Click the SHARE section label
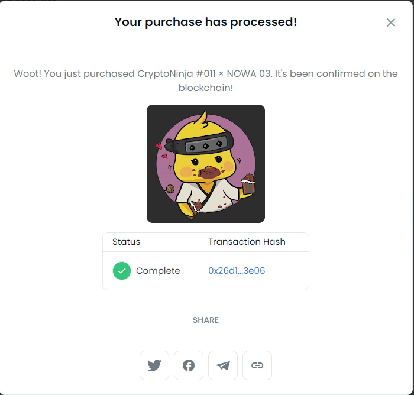414x395 pixels. coord(206,320)
